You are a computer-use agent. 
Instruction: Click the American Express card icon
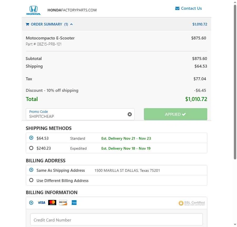(x=74, y=203)
